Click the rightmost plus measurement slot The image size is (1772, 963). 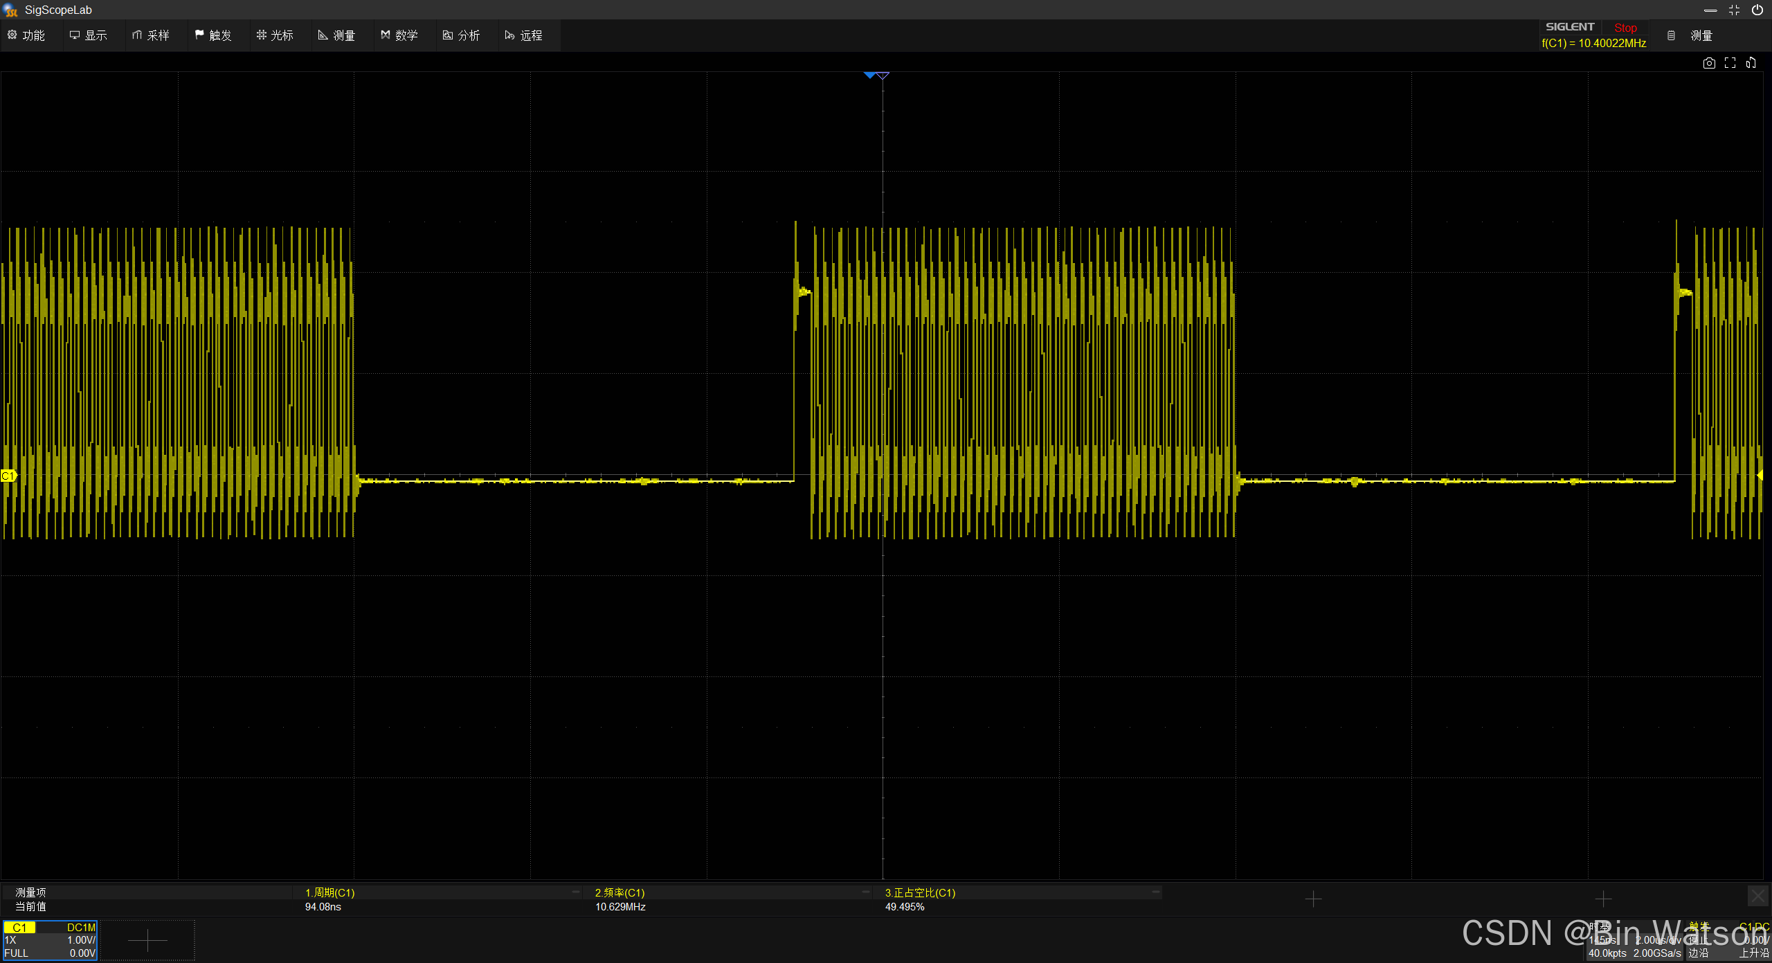(x=1603, y=899)
